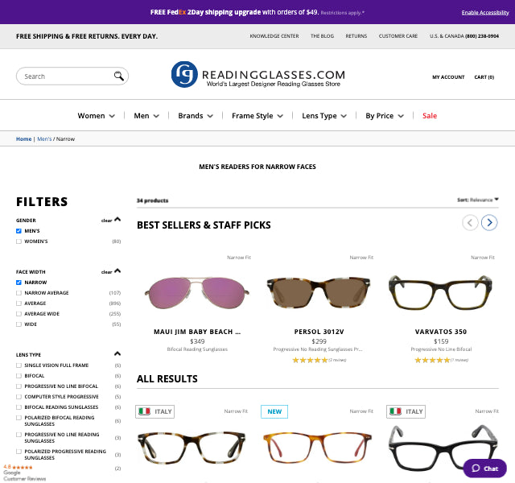Open the Sale section
The width and height of the screenshot is (515, 483).
[430, 116]
